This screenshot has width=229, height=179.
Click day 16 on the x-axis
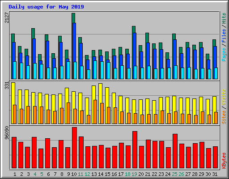click(x=114, y=174)
